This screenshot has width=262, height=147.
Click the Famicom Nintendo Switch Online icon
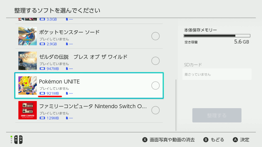click(27, 110)
